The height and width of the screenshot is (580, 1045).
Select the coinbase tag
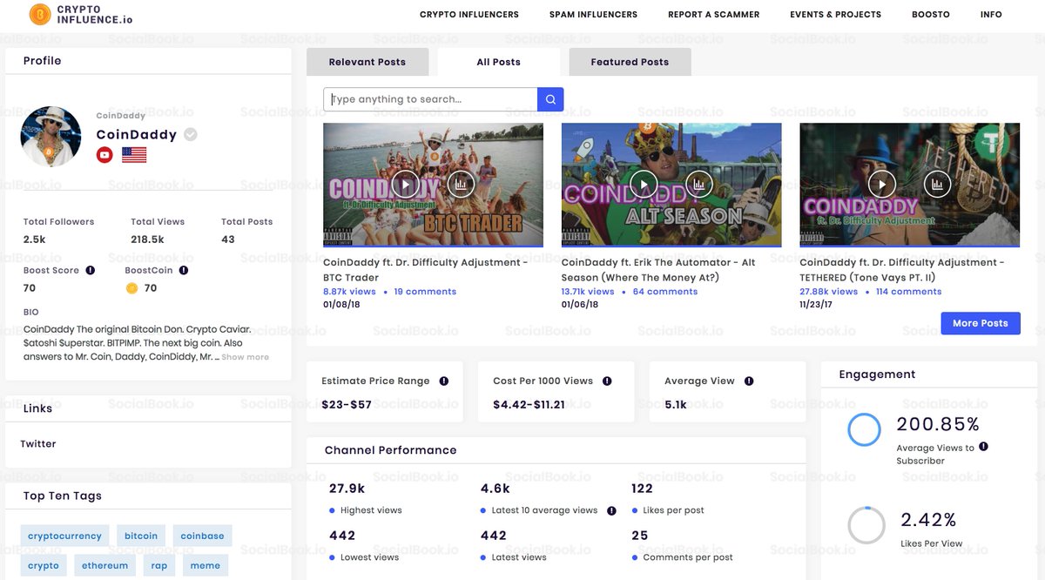[202, 536]
